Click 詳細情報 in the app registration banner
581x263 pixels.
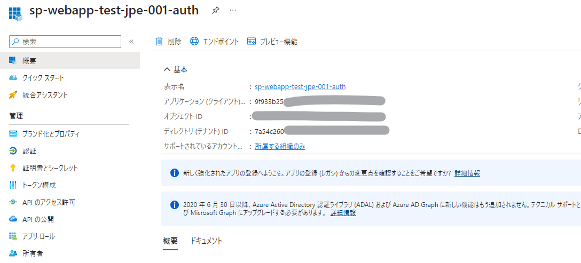467,173
